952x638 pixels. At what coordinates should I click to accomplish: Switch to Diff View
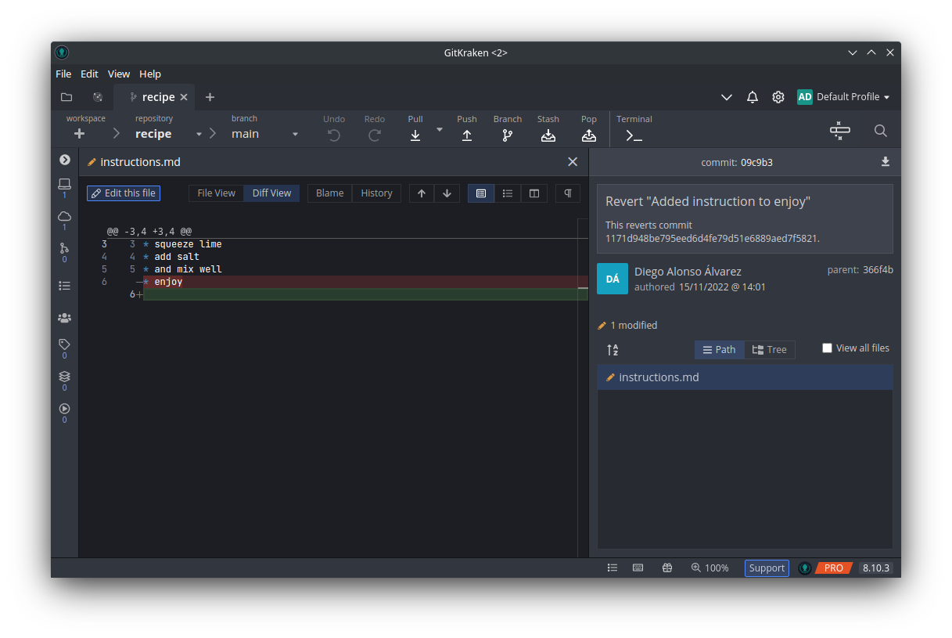coord(271,193)
